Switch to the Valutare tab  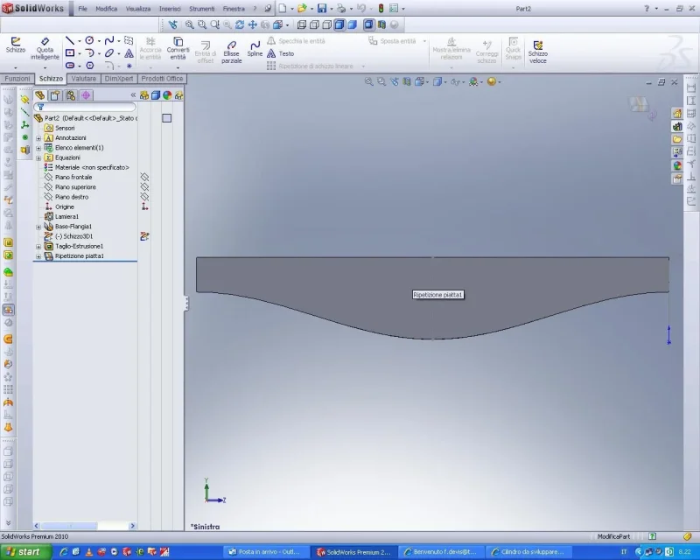pos(83,79)
